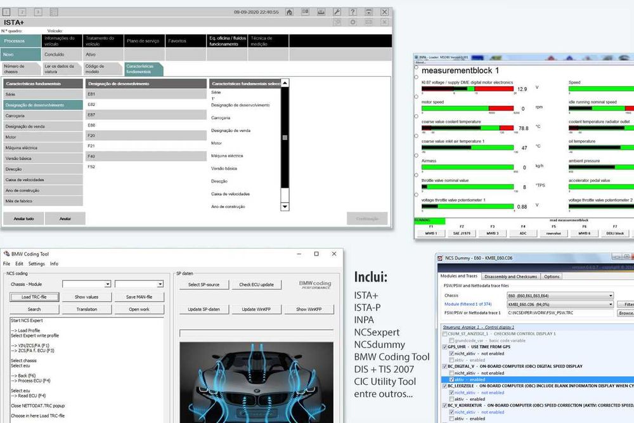Click Airmass gauge bar in INPA
634x423 pixels.
point(467,167)
